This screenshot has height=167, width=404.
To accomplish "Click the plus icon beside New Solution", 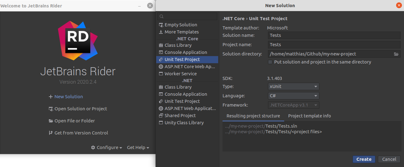I will (x=51, y=97).
